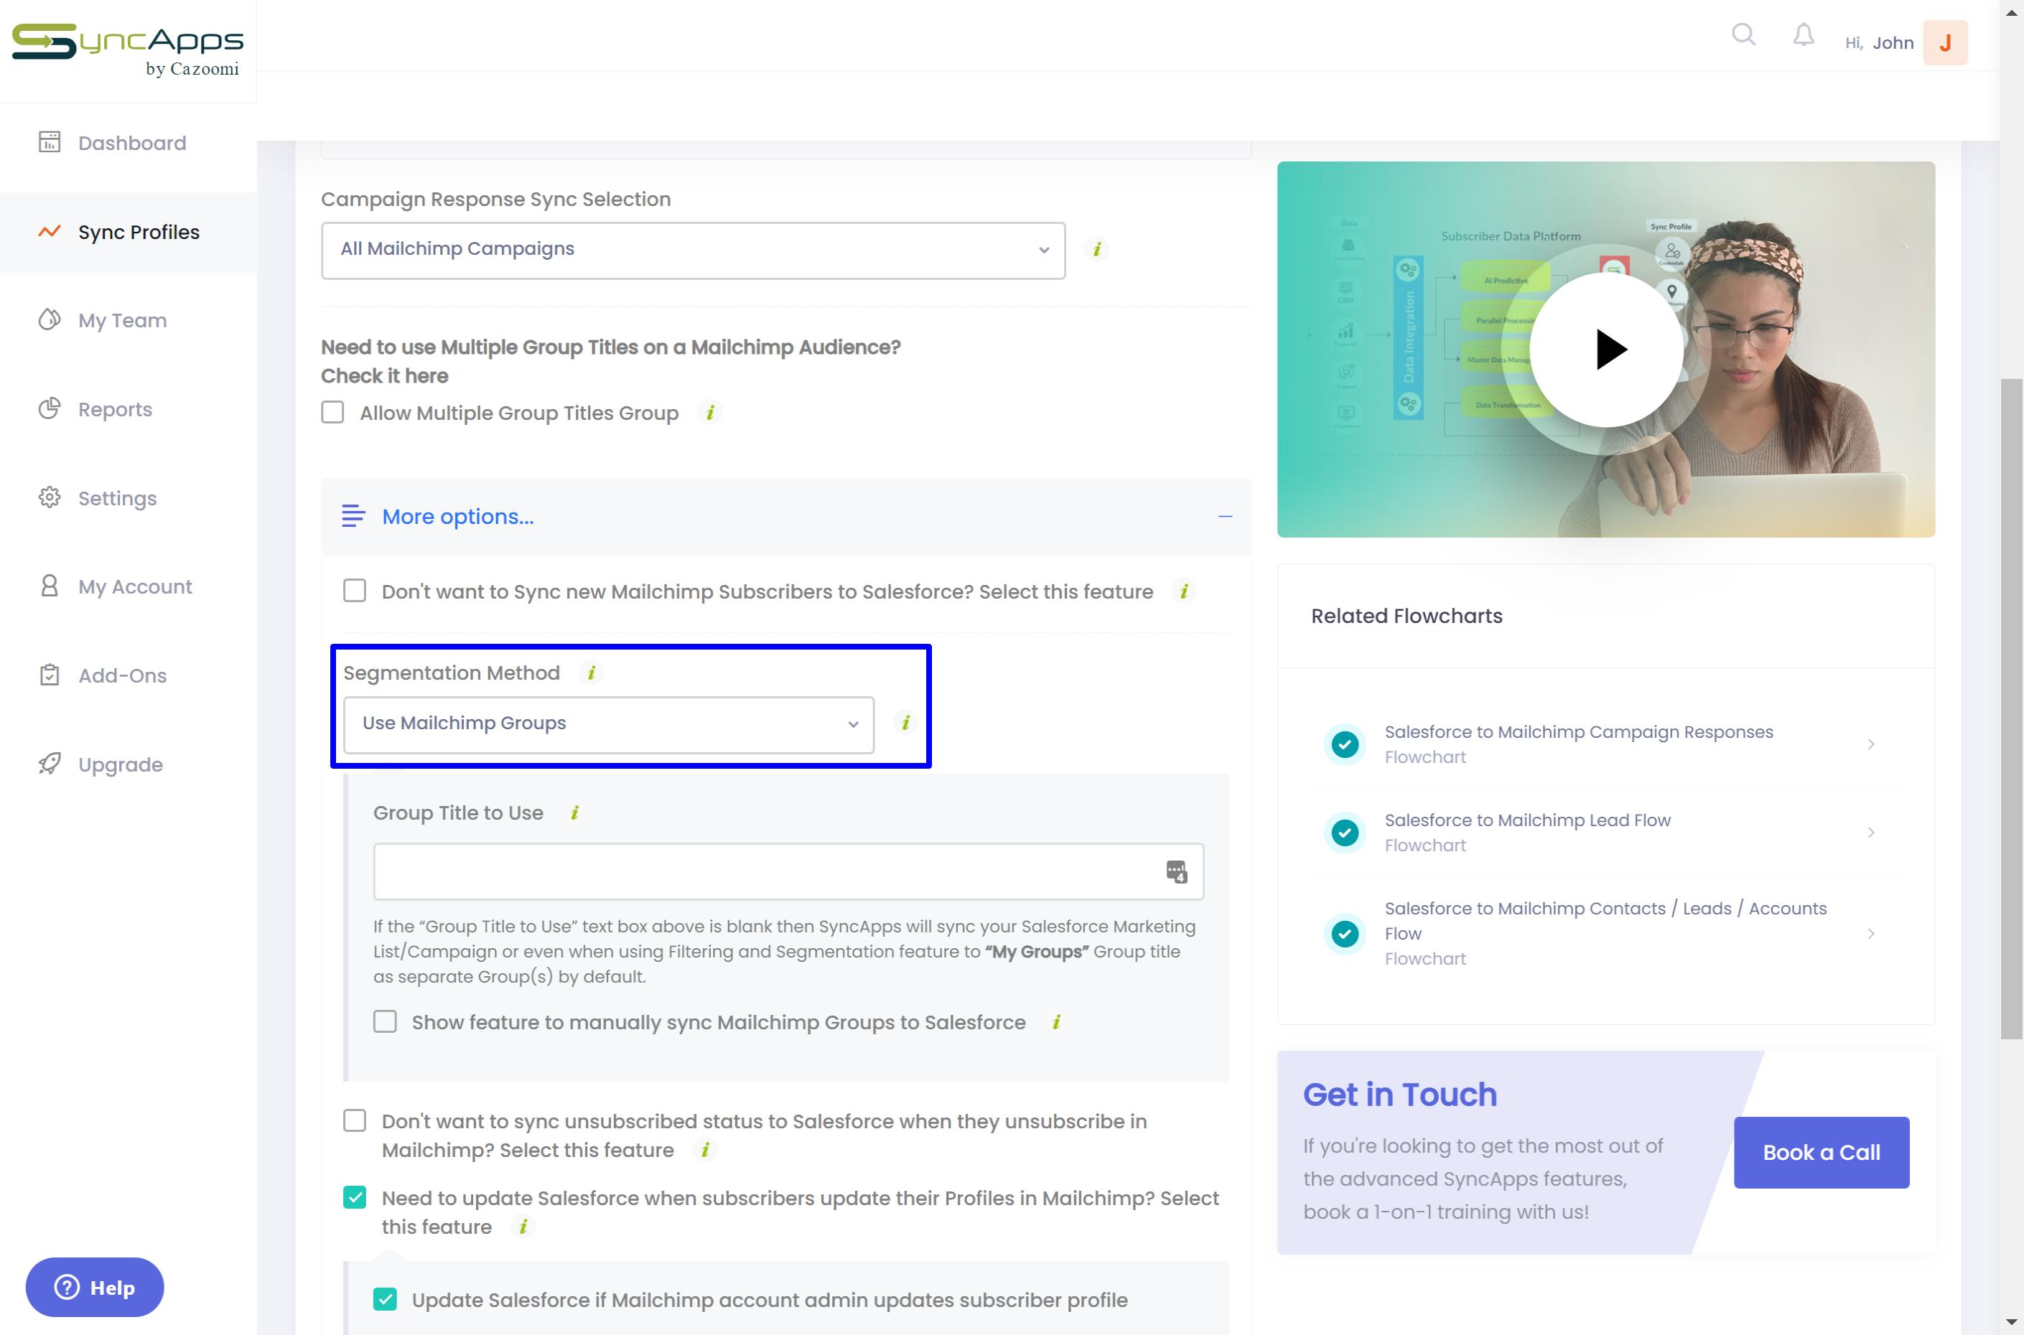Click the Settings gear icon
This screenshot has width=2024, height=1335.
[50, 497]
